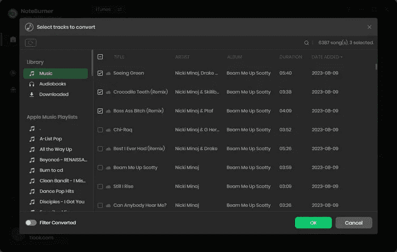Click artist Nicki Minaj & Ptaf
Image resolution: width=397 pixels, height=252 pixels.
click(x=194, y=111)
